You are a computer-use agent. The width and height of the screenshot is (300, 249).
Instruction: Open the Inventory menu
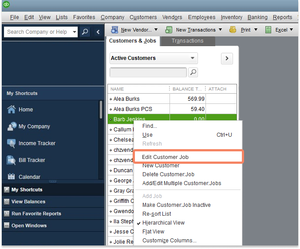coord(232,17)
